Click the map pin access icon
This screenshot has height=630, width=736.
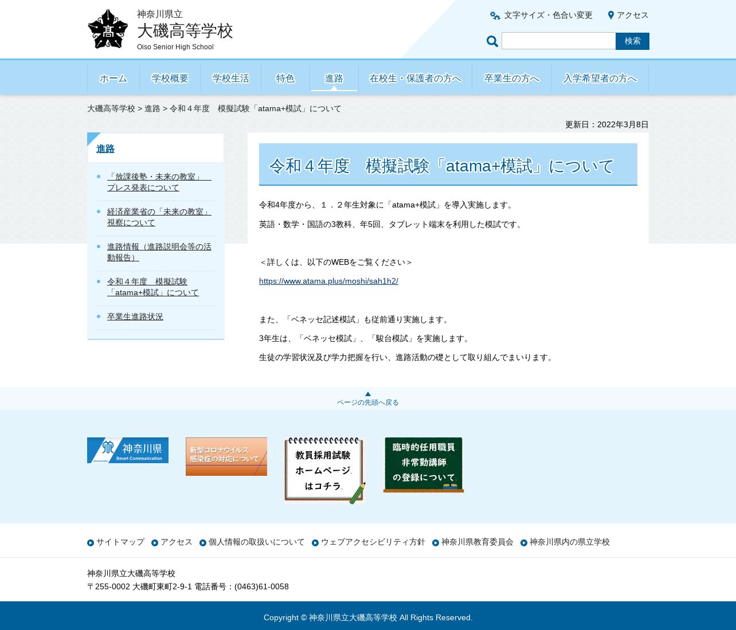coord(611,15)
